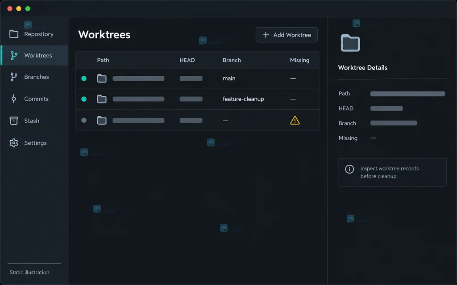This screenshot has width=457, height=285.
Task: Click the Commits node icon
Action: [14, 99]
